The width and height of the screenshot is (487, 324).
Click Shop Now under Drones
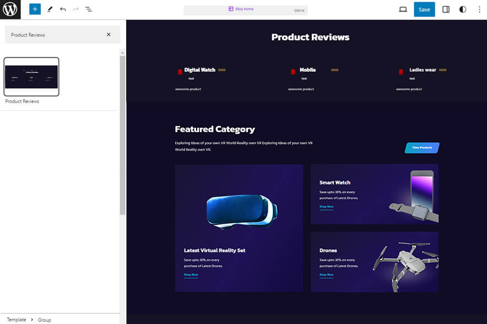[327, 274]
